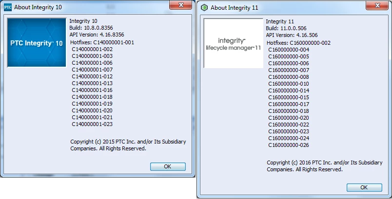Click hotfix C160000000-023

pos(289,131)
